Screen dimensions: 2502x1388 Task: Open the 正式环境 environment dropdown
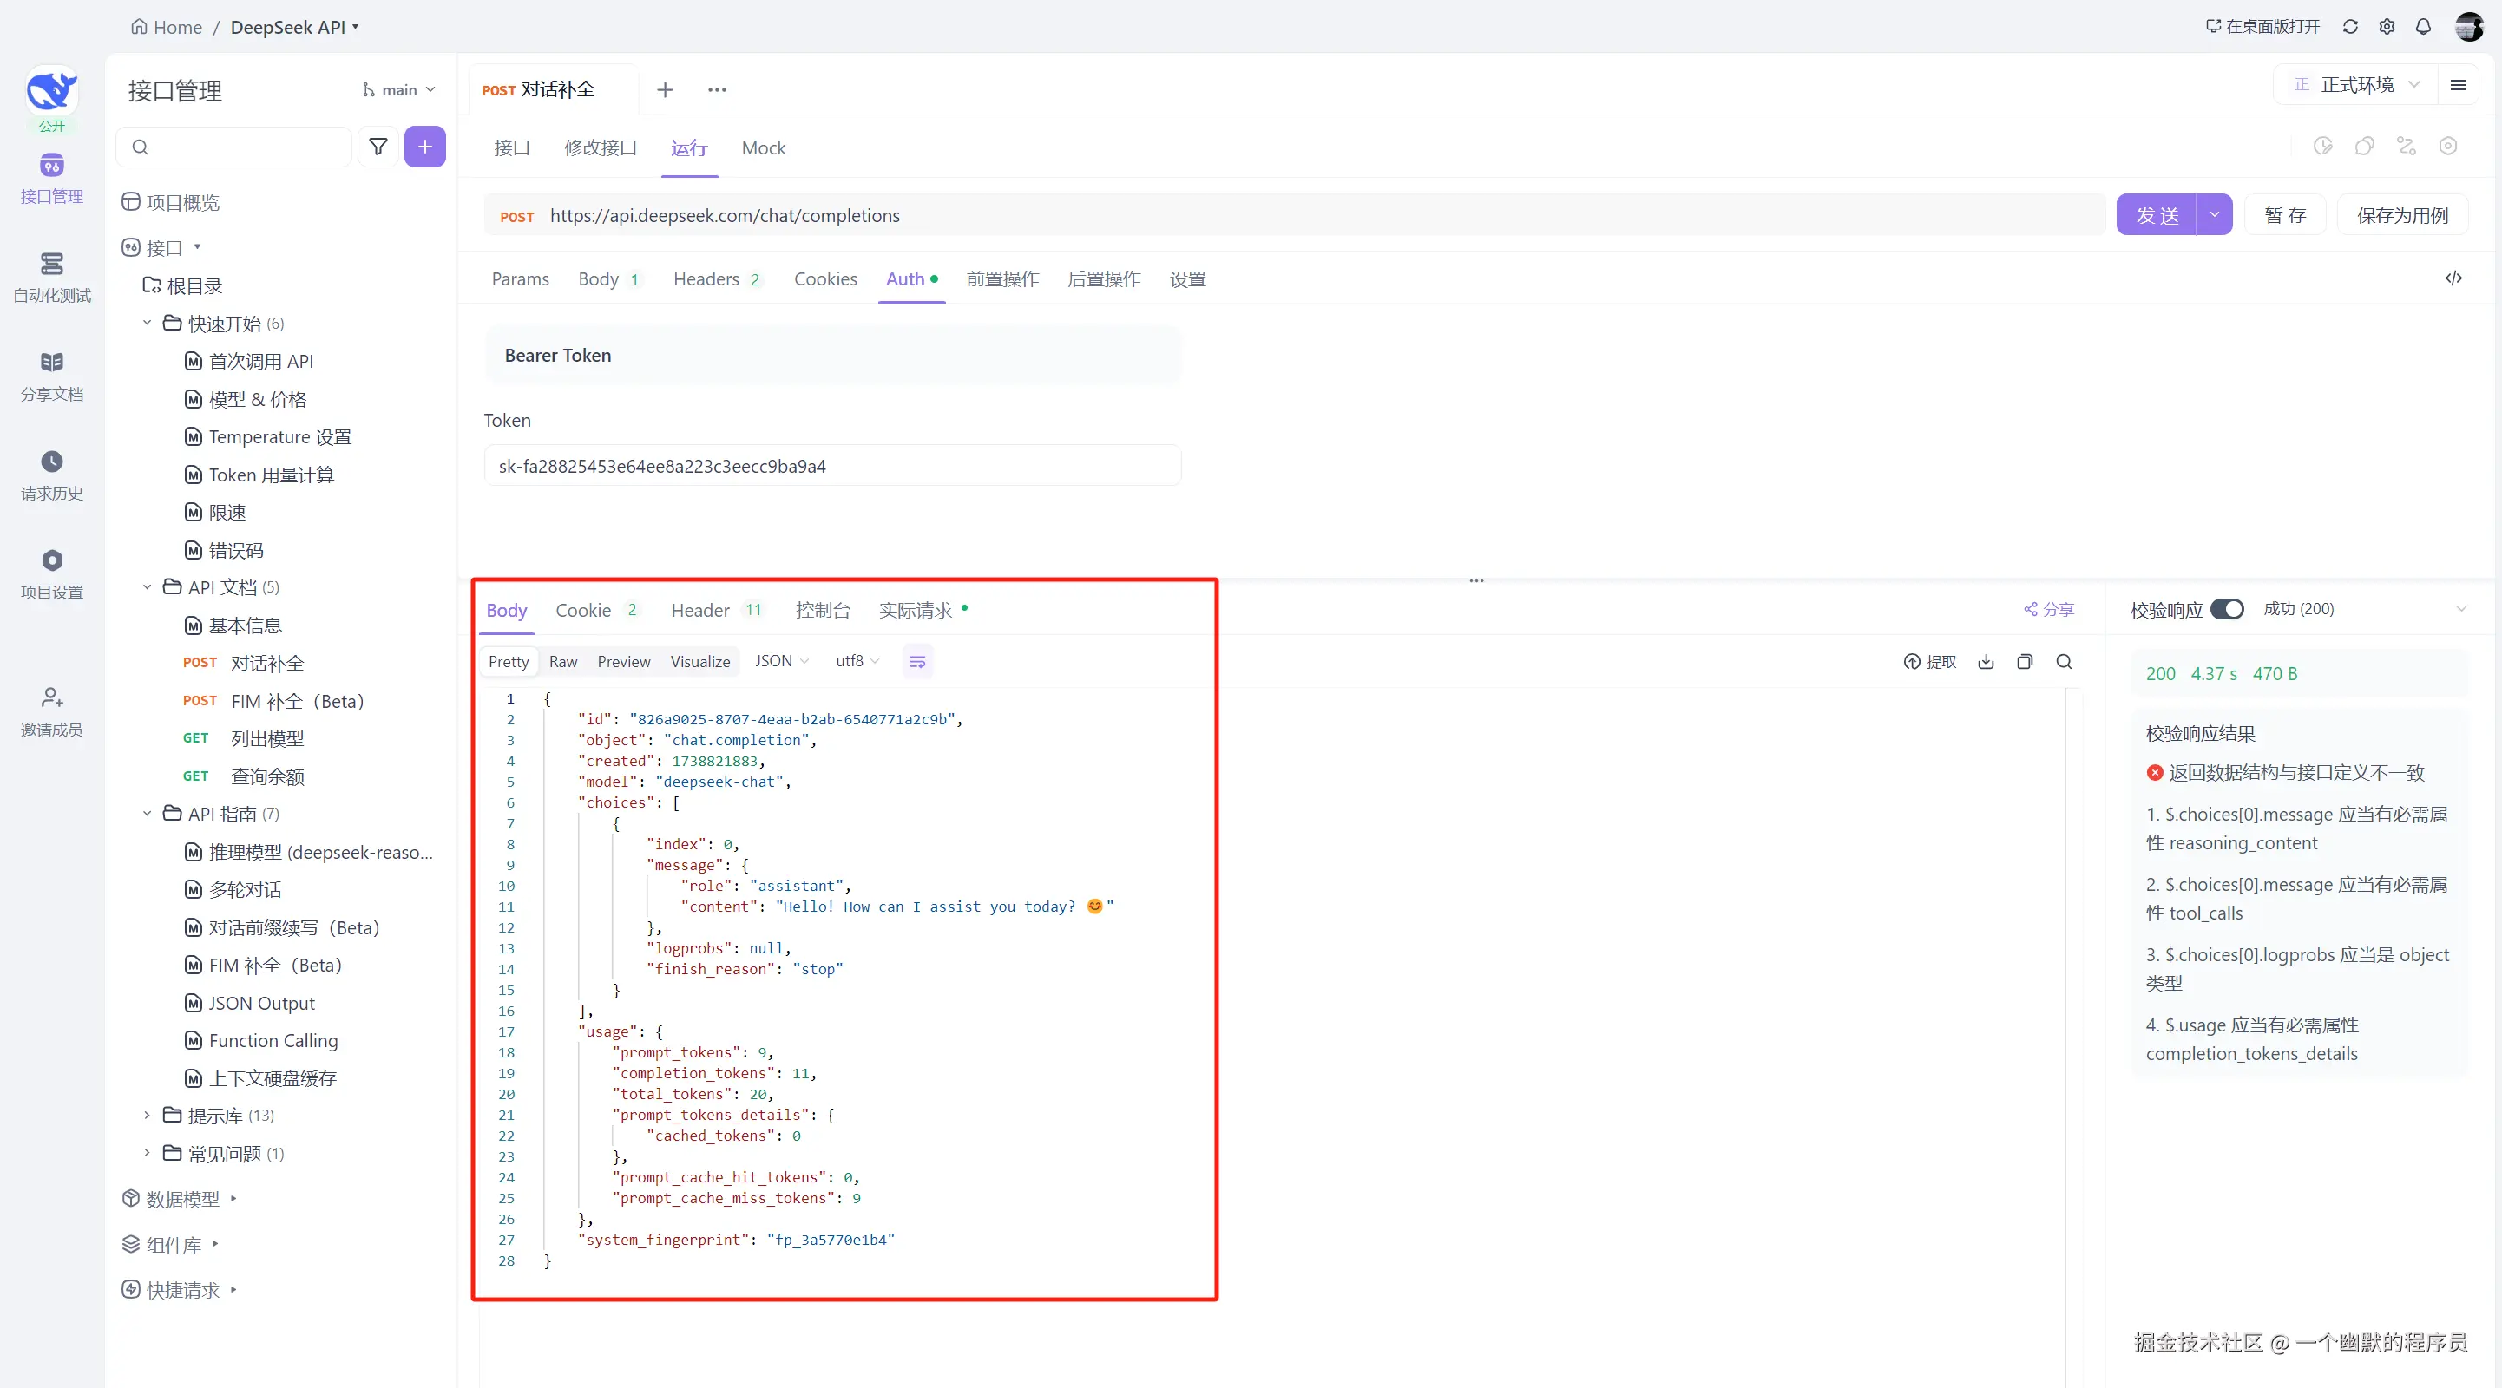[2356, 85]
